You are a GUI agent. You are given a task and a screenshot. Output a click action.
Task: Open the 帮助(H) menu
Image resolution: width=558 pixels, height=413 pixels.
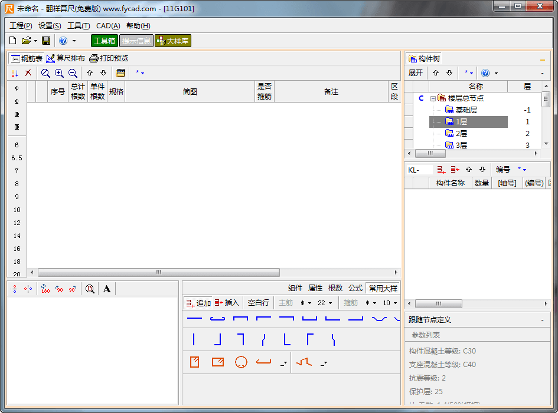(x=138, y=26)
